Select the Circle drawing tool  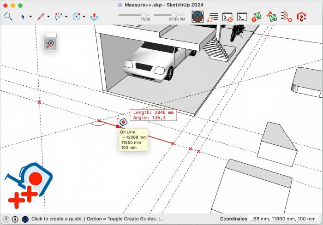[x=77, y=17]
